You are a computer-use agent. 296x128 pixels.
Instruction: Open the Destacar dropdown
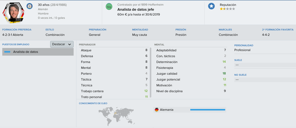point(62,44)
